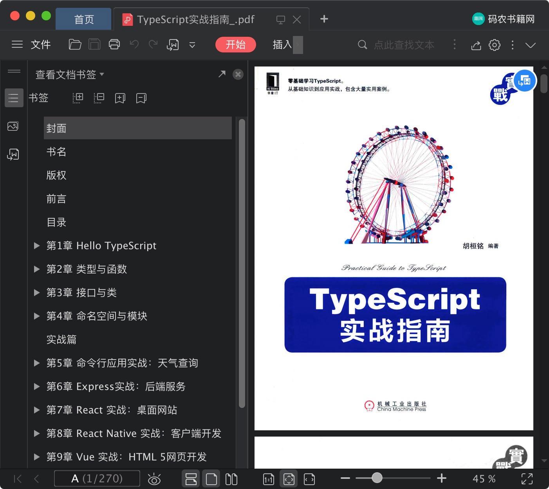Screen dimensions: 549x489
Task: Click the open folder icon
Action: pos(75,45)
